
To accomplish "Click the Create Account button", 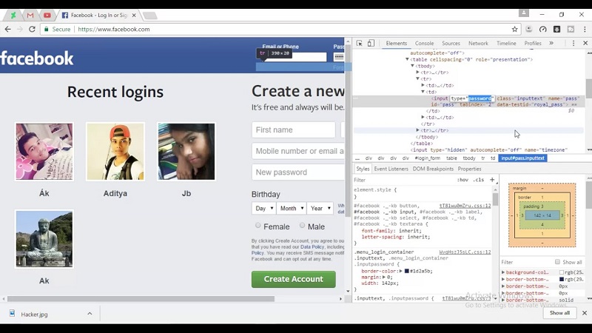I will pyautogui.click(x=293, y=279).
